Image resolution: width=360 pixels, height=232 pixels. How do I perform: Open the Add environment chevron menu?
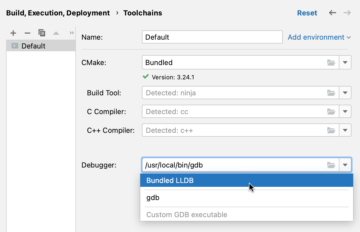(349, 37)
